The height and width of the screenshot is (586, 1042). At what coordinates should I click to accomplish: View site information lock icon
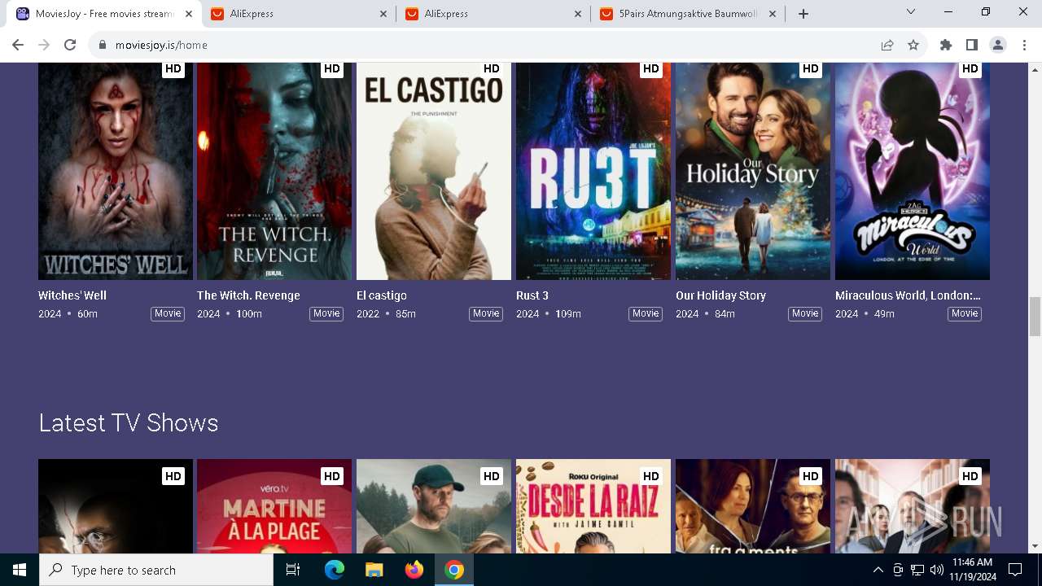(103, 45)
